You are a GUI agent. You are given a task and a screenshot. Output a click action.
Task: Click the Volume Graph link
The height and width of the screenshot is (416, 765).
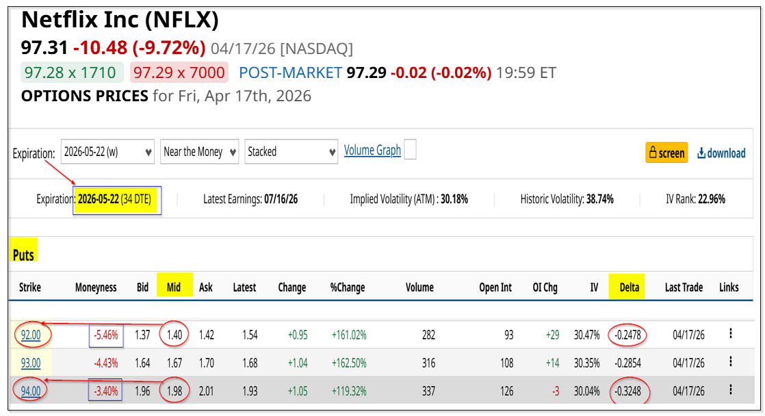(372, 151)
